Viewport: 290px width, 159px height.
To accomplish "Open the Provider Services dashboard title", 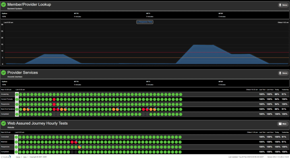I will [23, 73].
